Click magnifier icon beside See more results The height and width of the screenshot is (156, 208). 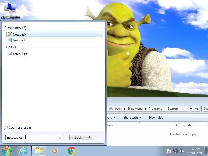(6, 127)
